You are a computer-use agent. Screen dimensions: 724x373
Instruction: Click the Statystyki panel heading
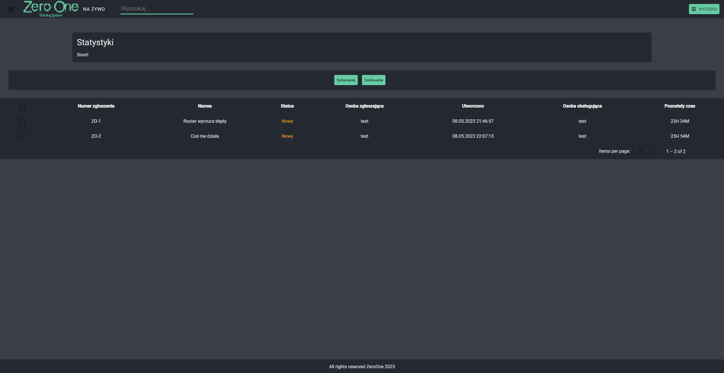pos(95,42)
